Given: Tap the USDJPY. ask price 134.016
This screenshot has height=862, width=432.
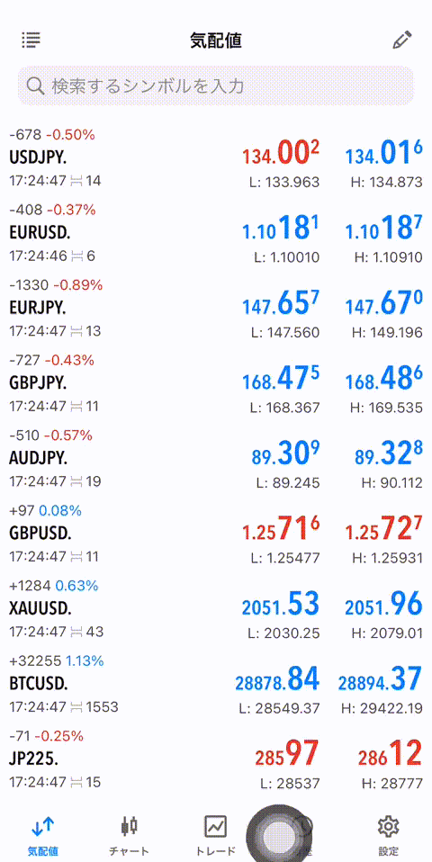Looking at the screenshot, I should coord(383,155).
